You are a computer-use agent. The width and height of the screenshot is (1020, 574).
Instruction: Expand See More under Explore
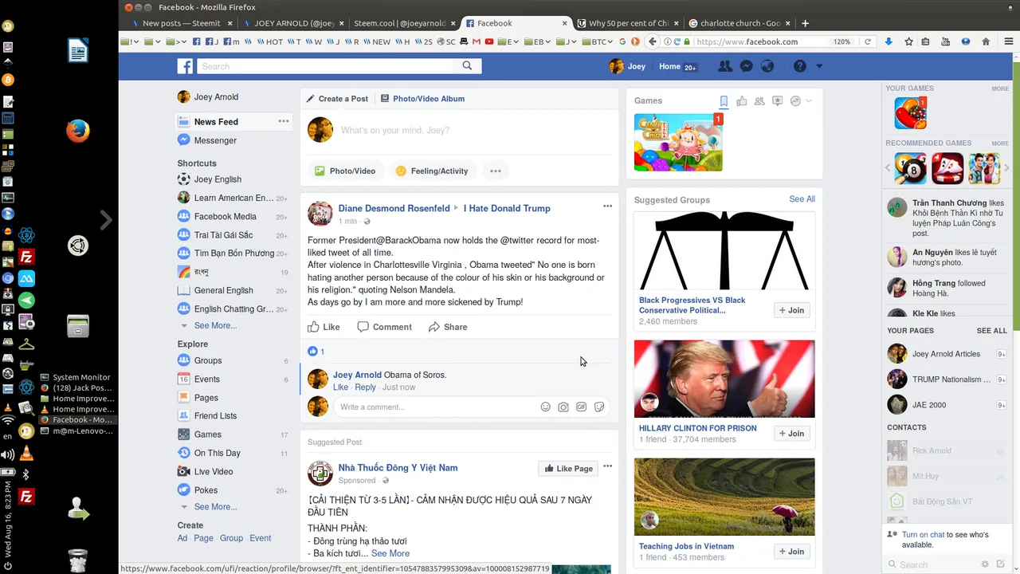215,506
